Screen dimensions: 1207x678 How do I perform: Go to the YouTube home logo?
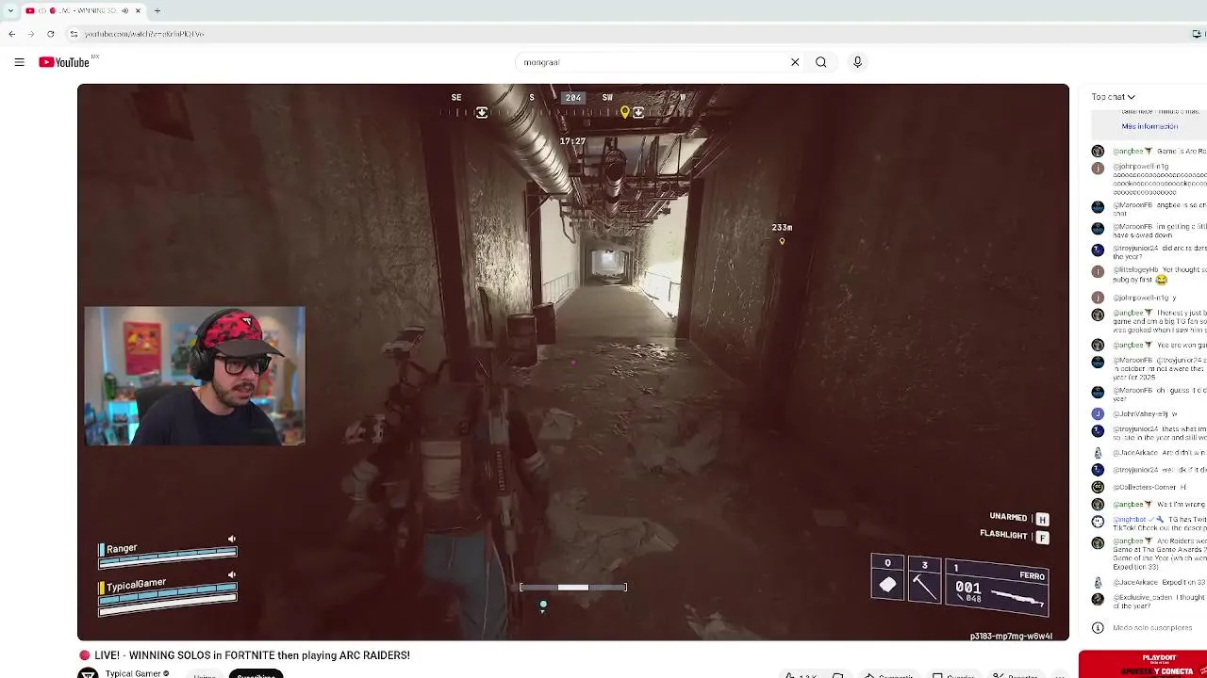tap(64, 62)
